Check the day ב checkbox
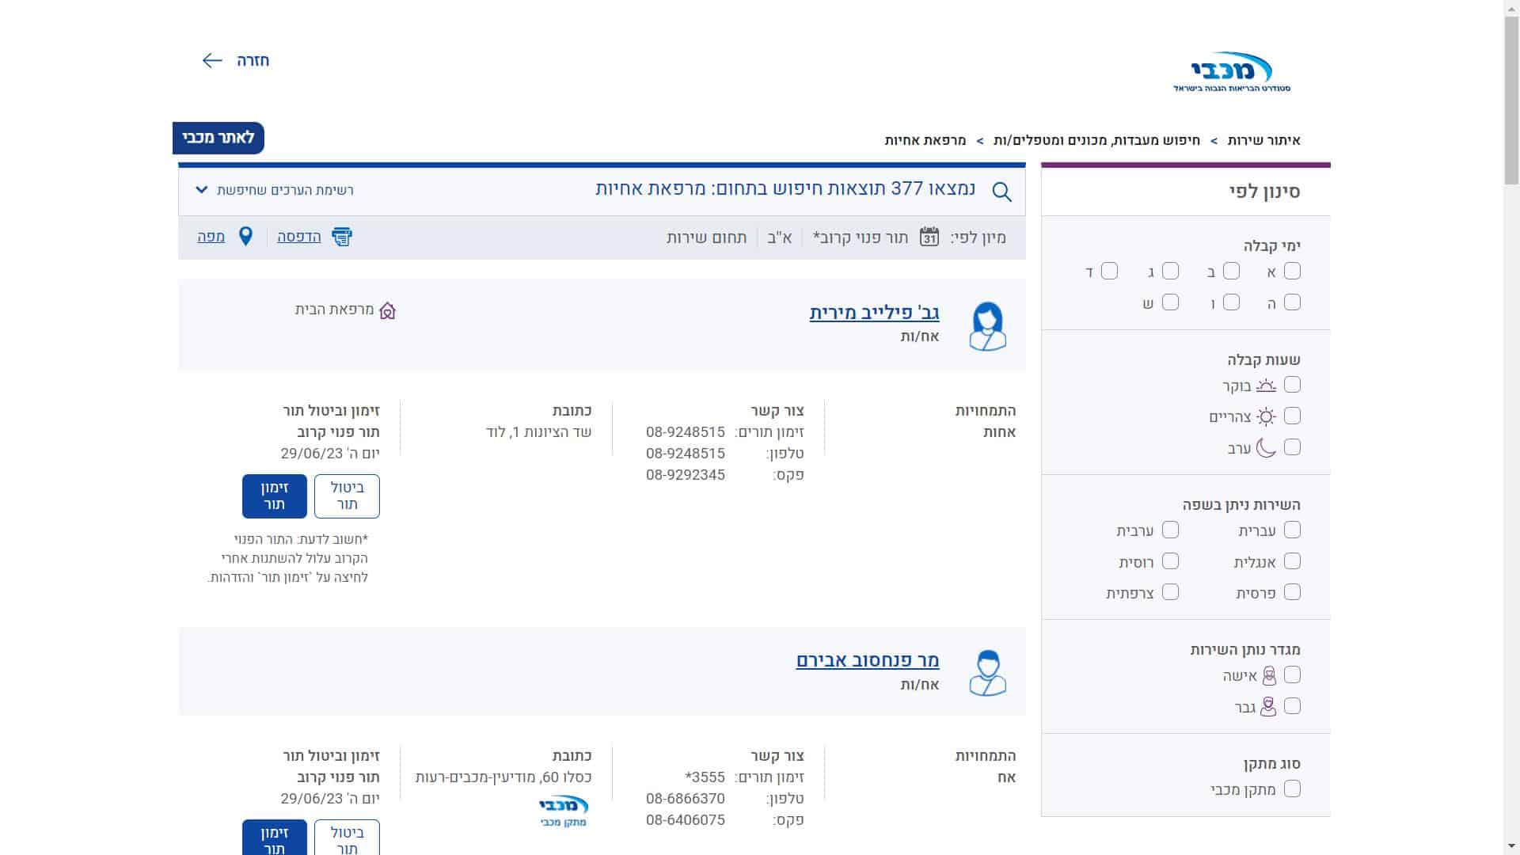The height and width of the screenshot is (855, 1520). click(1231, 272)
